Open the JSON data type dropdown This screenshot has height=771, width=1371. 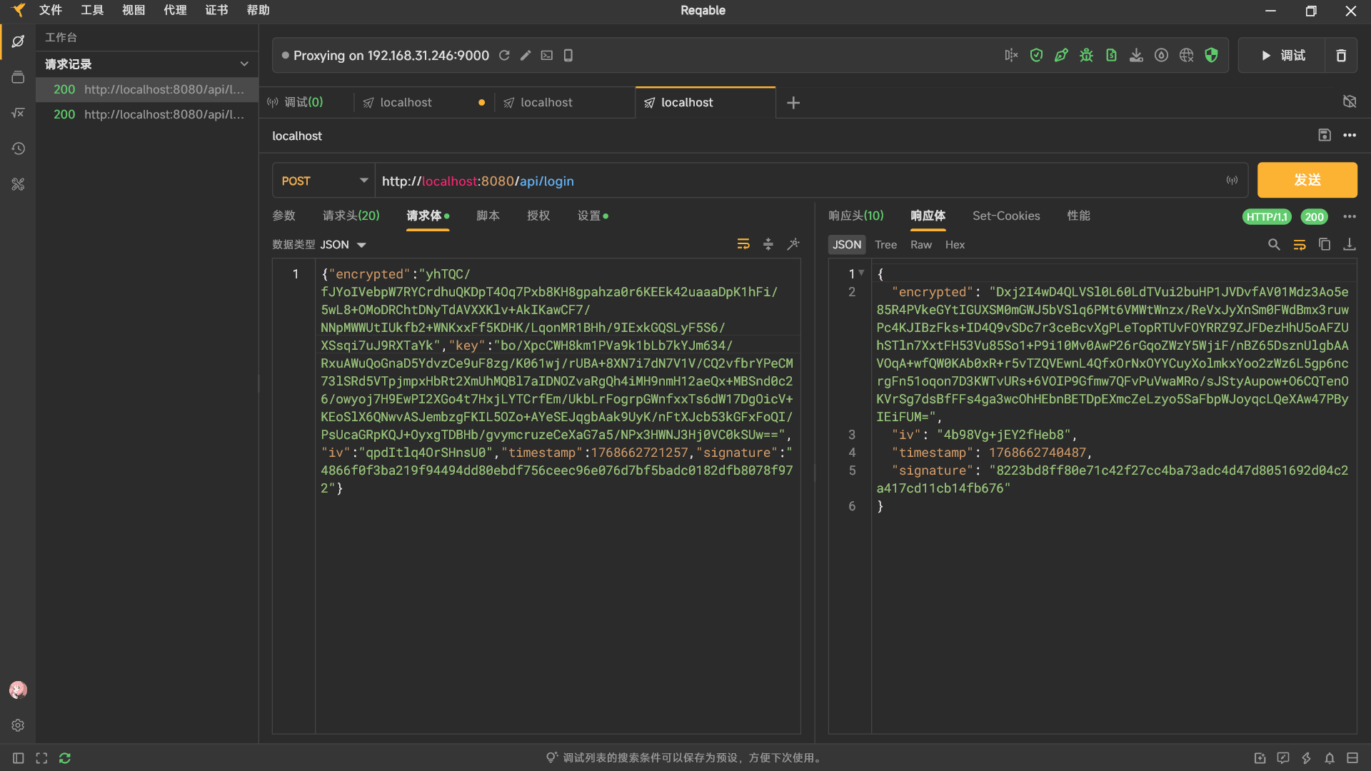[x=343, y=245]
